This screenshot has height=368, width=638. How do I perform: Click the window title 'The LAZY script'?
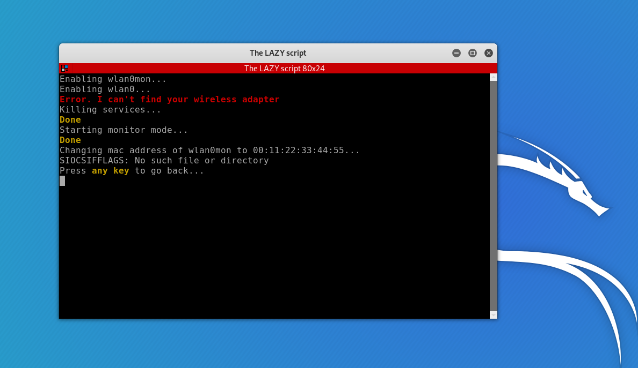click(x=278, y=53)
